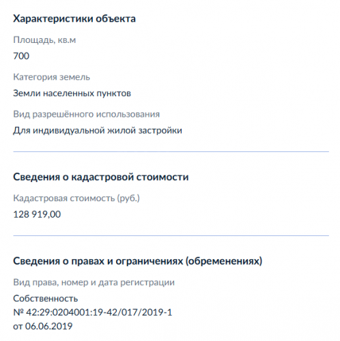Click the cadastral value 128 919,00
The width and height of the screenshot is (340, 341).
(37, 214)
